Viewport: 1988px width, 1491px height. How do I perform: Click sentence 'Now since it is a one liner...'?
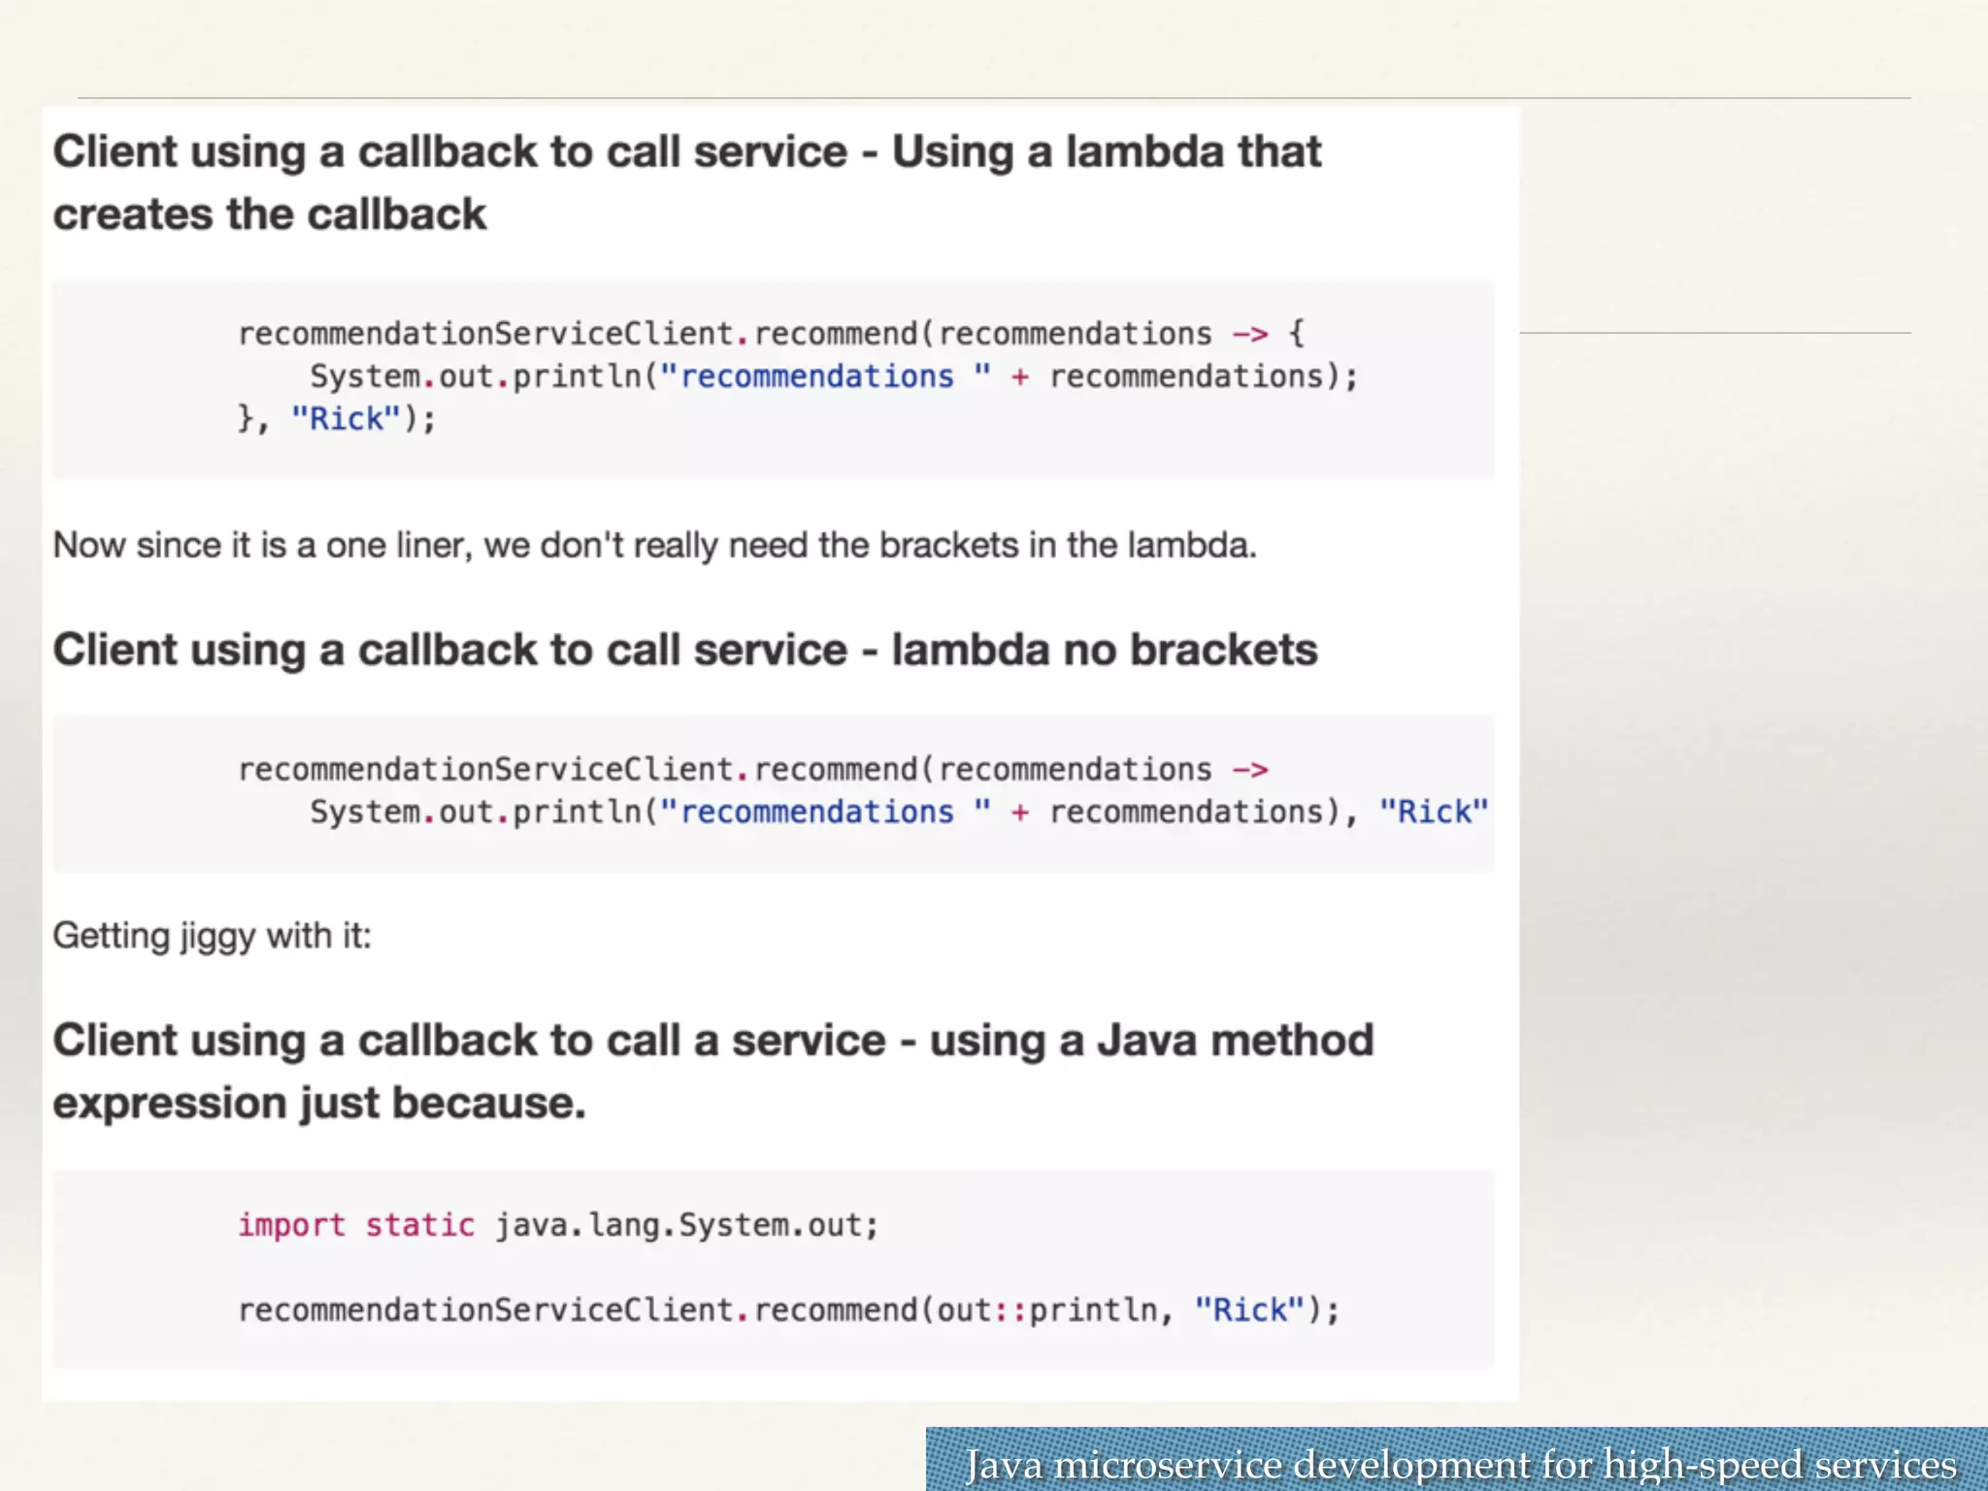655,546
